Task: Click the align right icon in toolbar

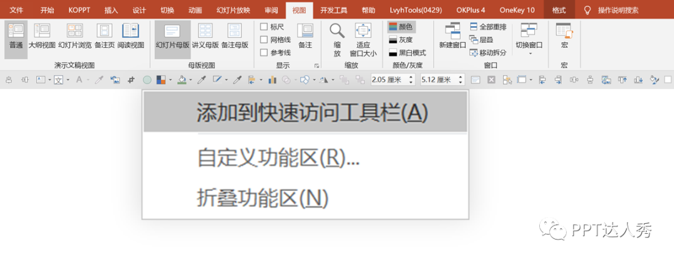Action: (x=559, y=79)
